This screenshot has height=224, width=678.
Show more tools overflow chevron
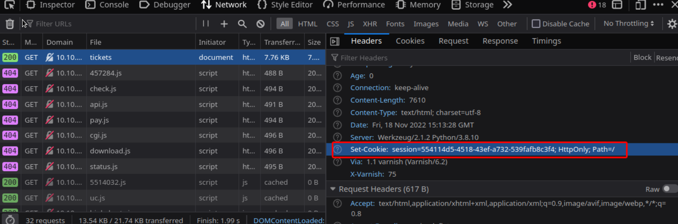click(x=507, y=5)
